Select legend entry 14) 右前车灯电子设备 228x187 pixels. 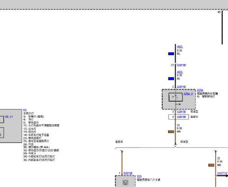point(36,135)
